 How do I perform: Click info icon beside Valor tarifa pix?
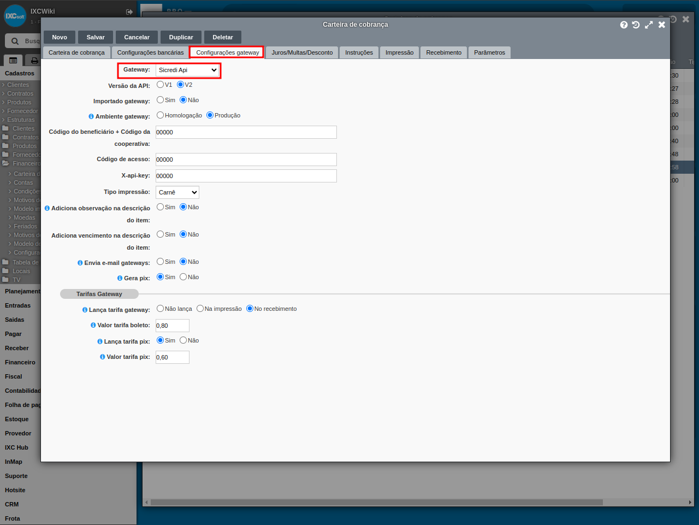(103, 357)
